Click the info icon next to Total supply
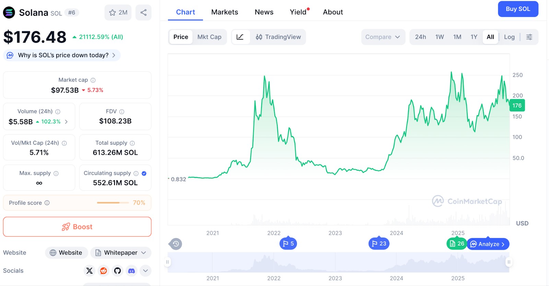The image size is (549, 286). (x=132, y=143)
